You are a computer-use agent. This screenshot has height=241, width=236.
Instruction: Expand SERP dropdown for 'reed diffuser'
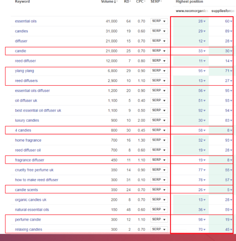click(159, 61)
